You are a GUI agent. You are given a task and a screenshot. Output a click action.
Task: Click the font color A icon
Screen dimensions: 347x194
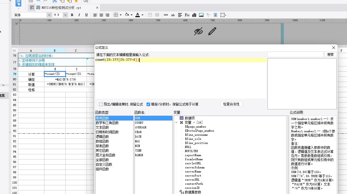(138, 15)
